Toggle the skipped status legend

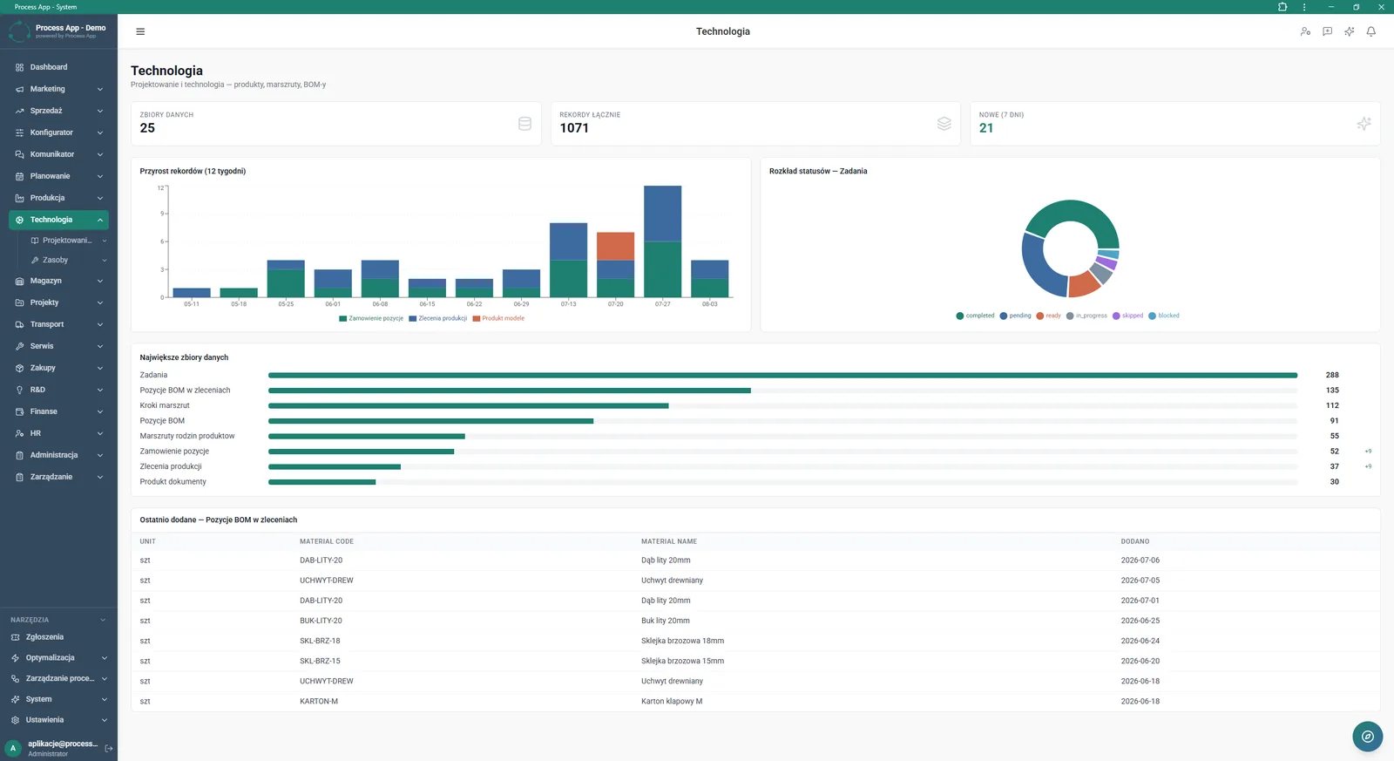pyautogui.click(x=1127, y=316)
